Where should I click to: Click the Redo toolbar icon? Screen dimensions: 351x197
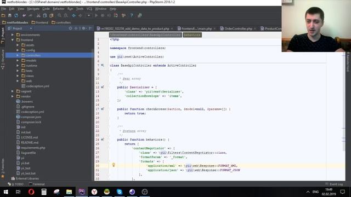30,15
